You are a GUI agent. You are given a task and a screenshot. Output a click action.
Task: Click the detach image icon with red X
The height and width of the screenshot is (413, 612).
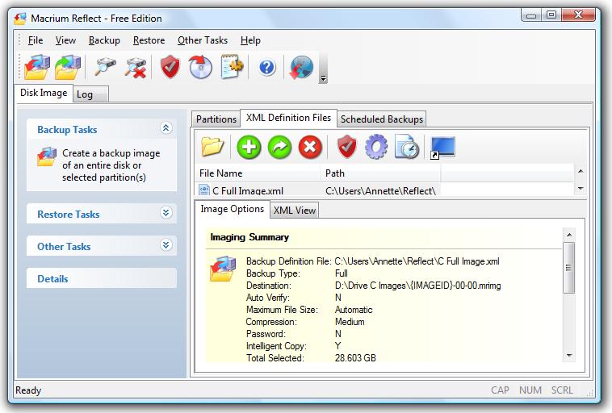(136, 67)
